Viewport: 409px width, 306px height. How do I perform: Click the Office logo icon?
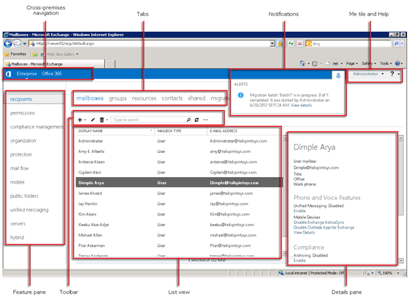coord(8,74)
